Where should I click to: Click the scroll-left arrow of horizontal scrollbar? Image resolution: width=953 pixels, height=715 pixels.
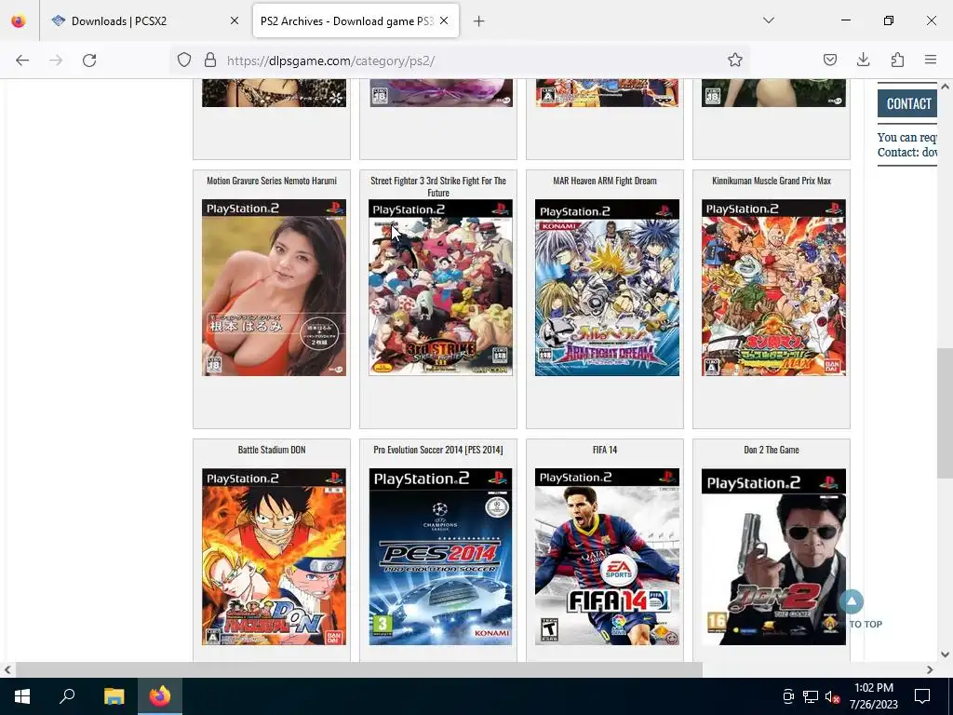(x=7, y=669)
